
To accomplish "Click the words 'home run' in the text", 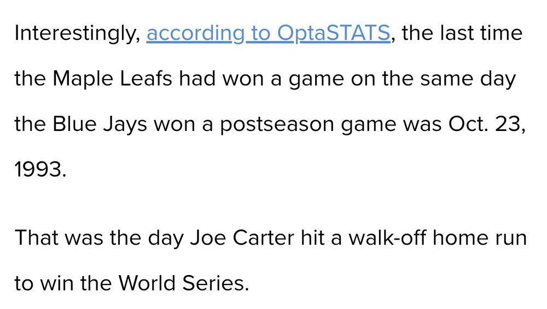I will pos(480,238).
